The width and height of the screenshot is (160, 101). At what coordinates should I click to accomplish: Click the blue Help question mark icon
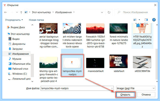pyautogui.click(x=154, y=20)
